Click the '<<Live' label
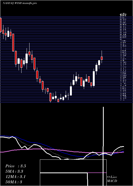 tap(112, 177)
